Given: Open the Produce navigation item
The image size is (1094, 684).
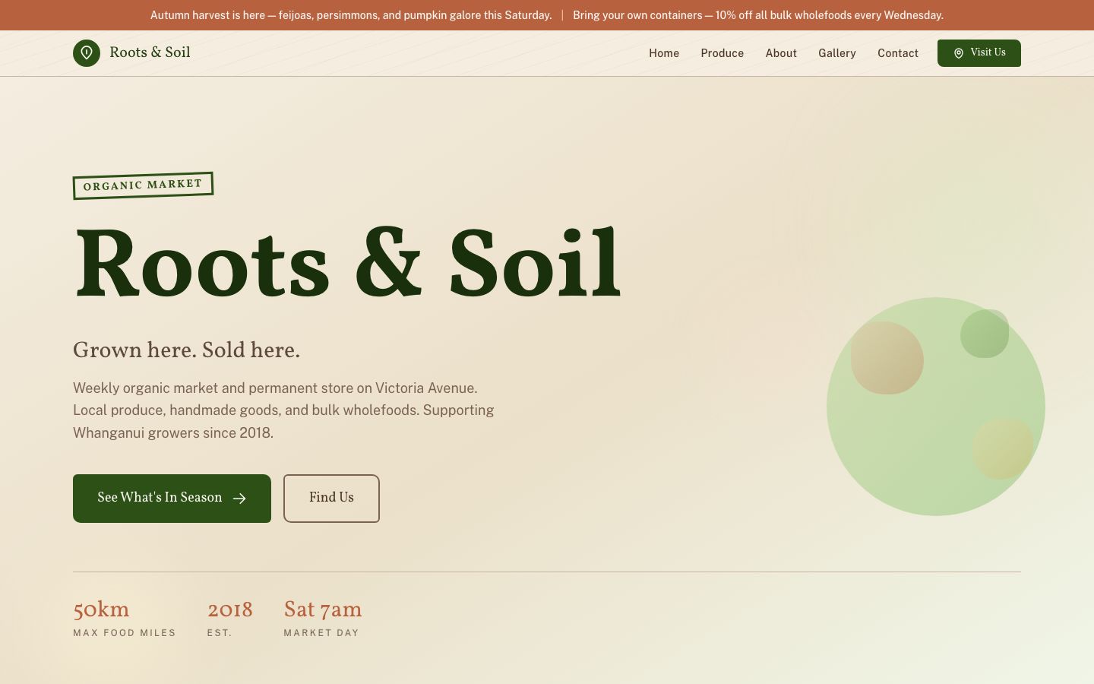Looking at the screenshot, I should tap(722, 53).
